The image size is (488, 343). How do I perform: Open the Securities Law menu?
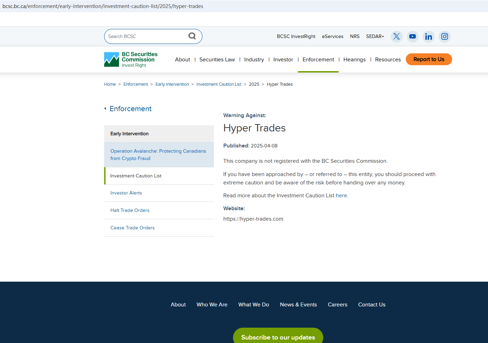coord(217,60)
